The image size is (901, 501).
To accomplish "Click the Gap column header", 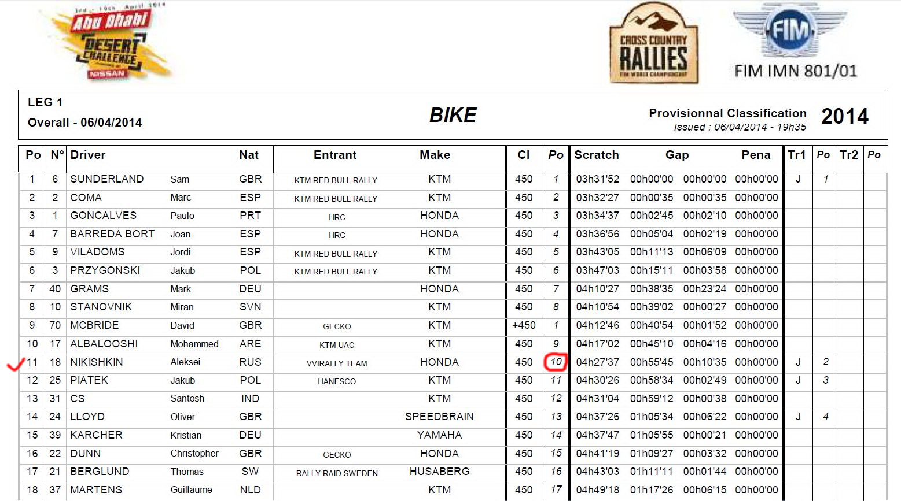I will 677,155.
